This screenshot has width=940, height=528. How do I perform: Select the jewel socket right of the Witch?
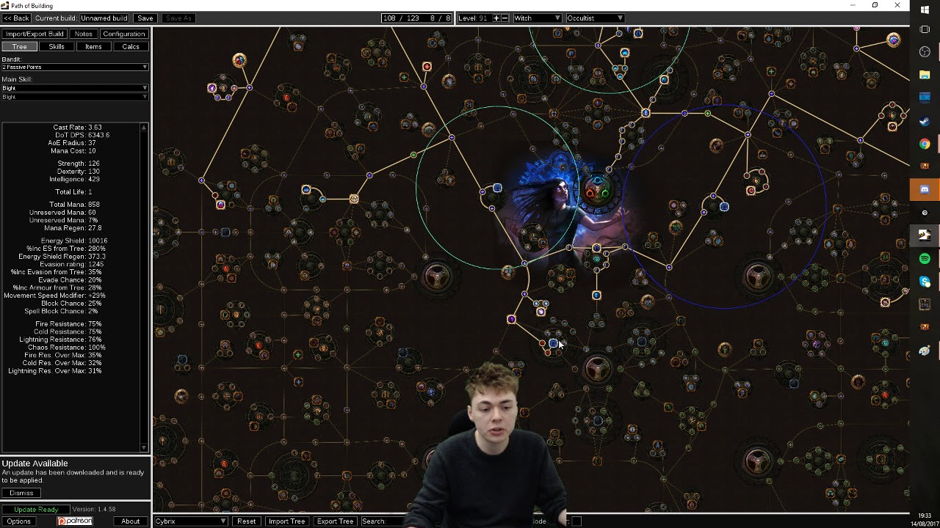coord(724,207)
